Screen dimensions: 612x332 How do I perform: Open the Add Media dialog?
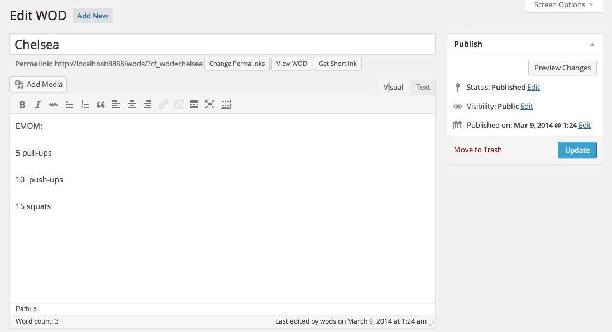coord(38,84)
